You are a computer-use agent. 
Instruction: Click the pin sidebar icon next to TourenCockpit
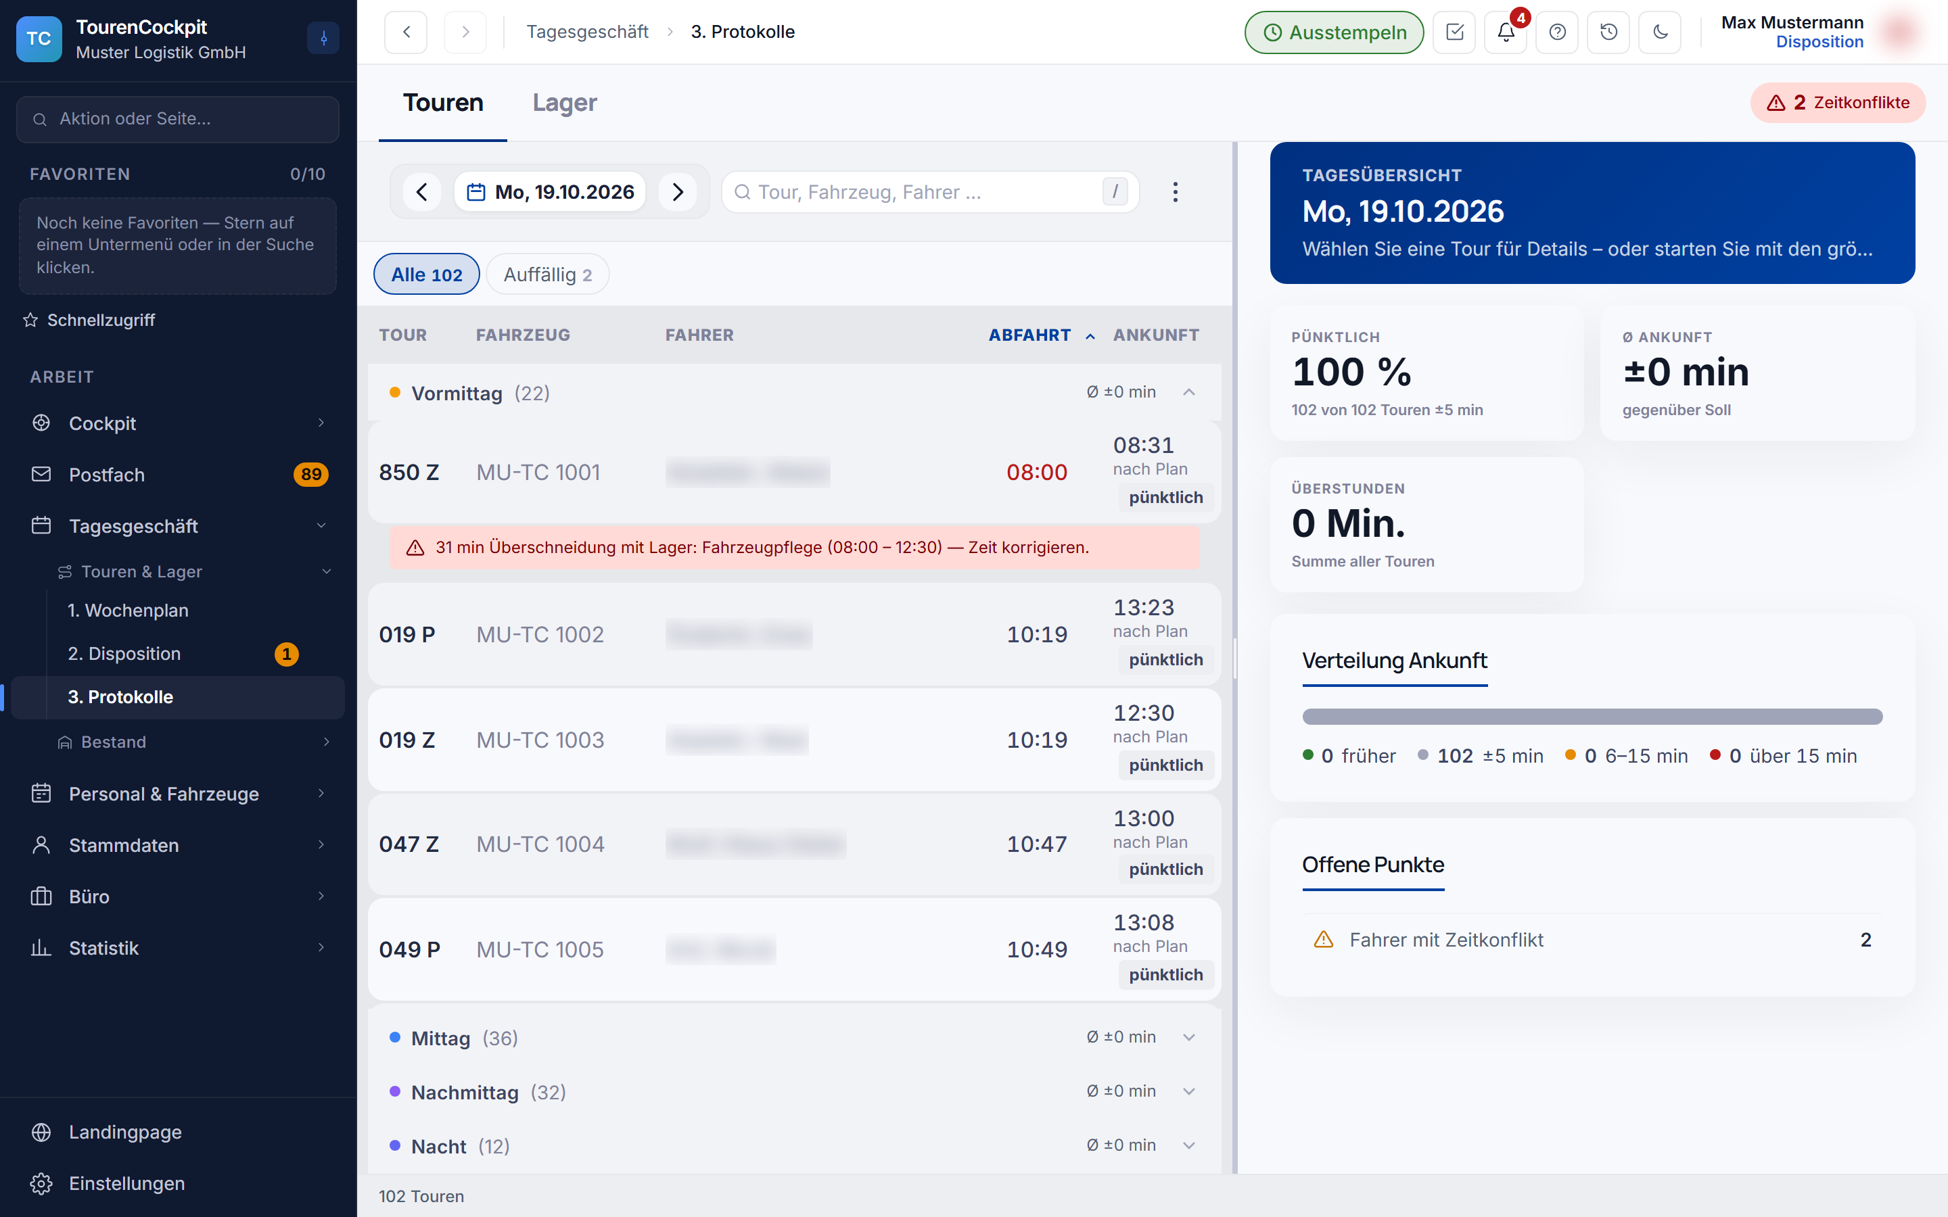tap(323, 38)
